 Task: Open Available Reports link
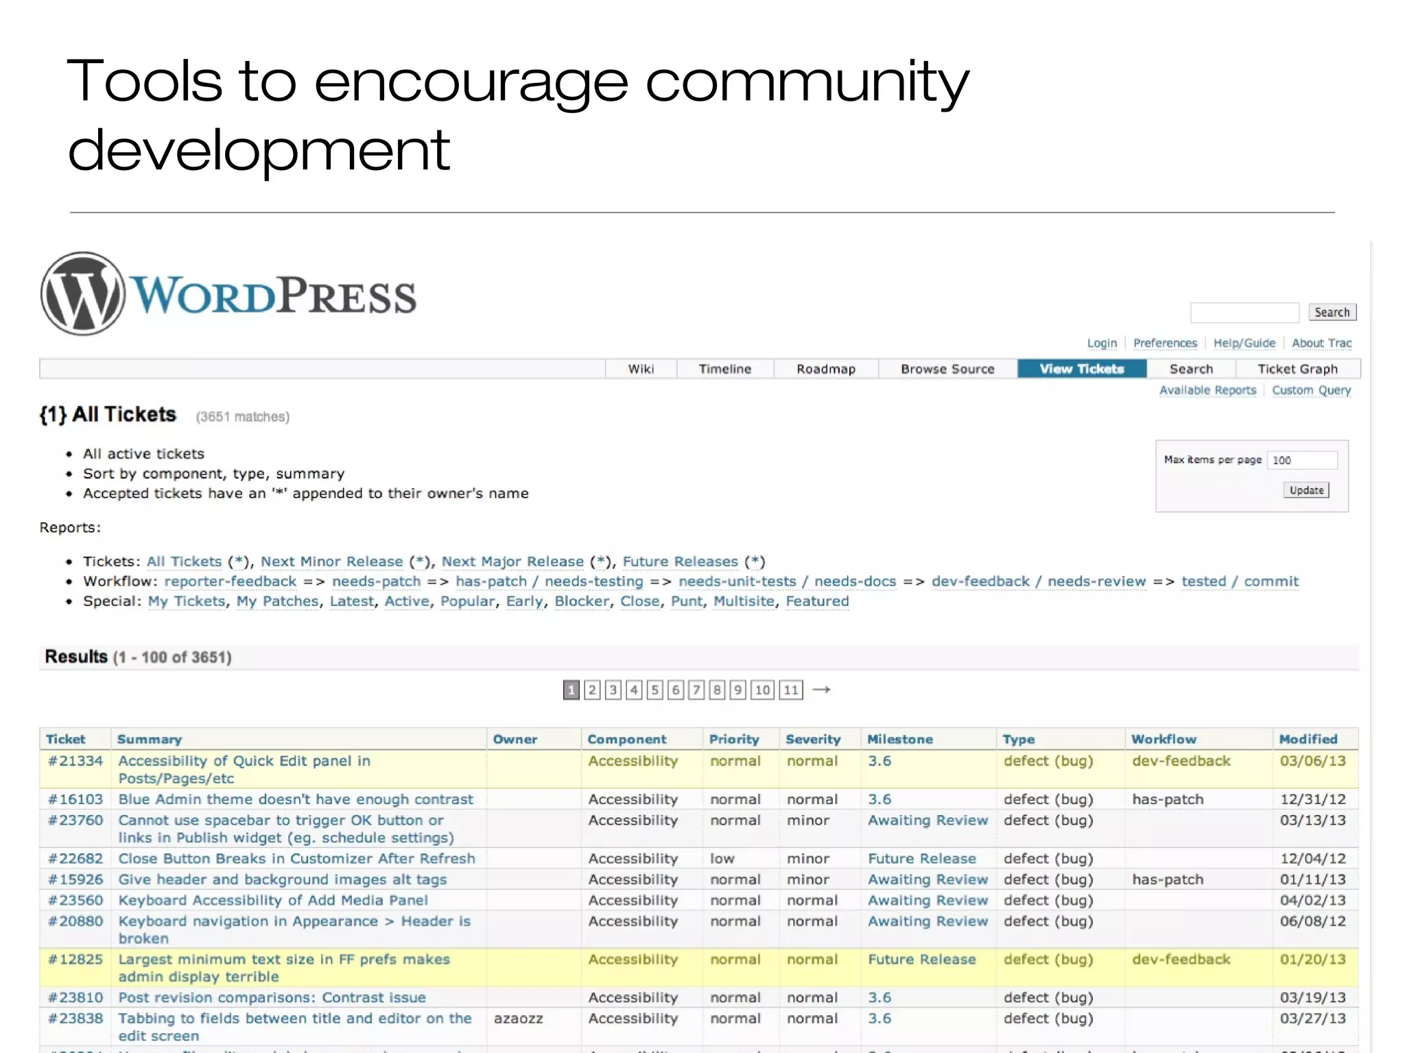click(x=1207, y=390)
